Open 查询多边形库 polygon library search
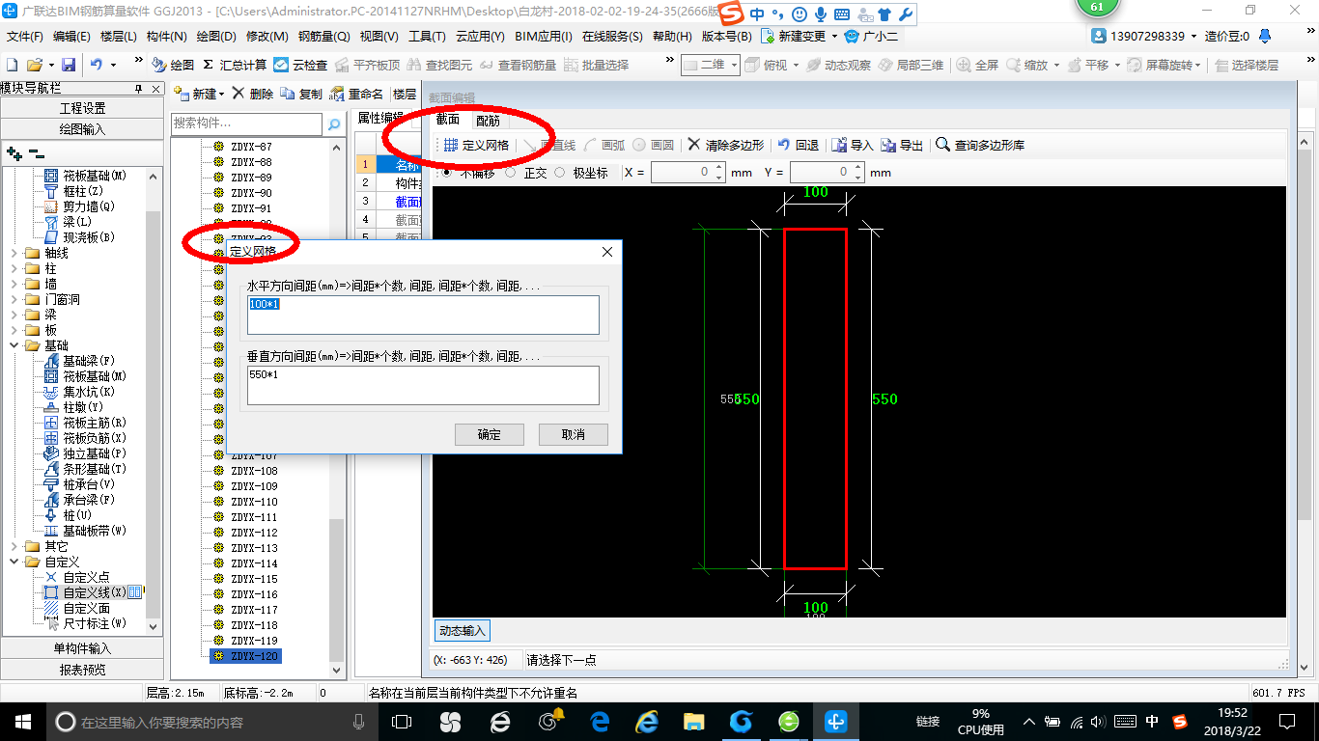 (979, 145)
